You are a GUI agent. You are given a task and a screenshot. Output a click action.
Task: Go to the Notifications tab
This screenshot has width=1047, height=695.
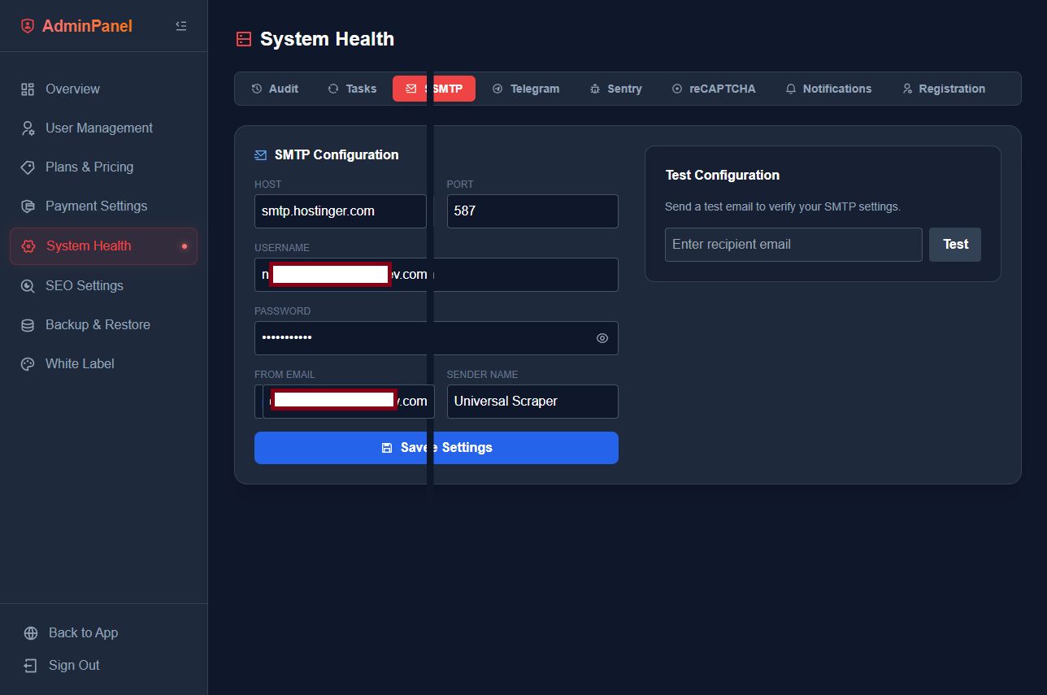click(x=828, y=89)
